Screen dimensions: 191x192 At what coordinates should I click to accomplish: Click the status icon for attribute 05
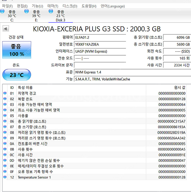click(5, 115)
